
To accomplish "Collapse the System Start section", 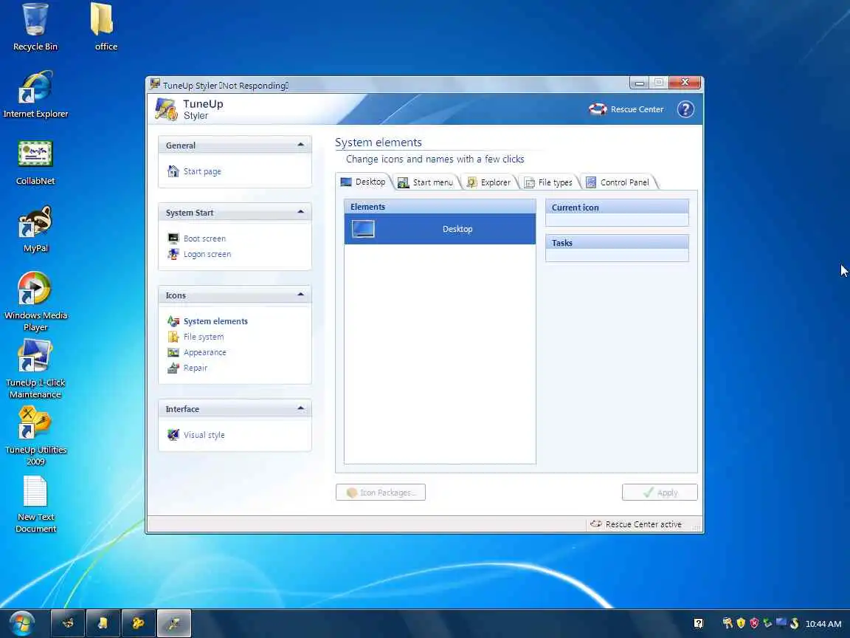I will tap(300, 212).
